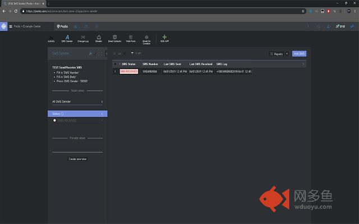
Task: Open the SMS Sender app icon
Action: [67, 38]
